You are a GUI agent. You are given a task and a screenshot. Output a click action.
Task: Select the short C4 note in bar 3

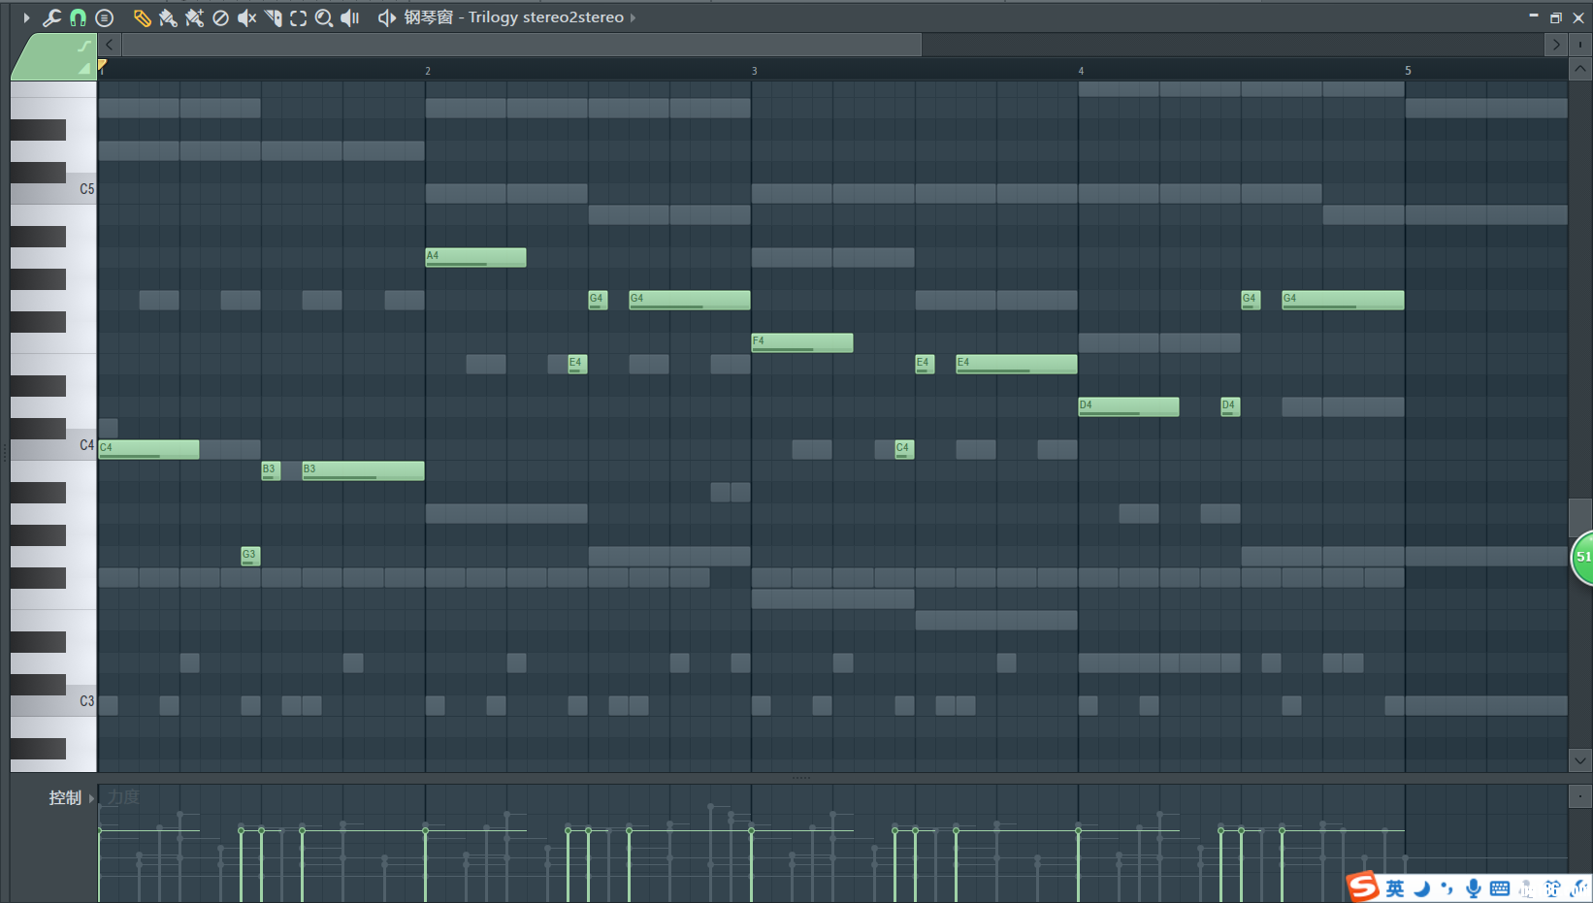903,449
